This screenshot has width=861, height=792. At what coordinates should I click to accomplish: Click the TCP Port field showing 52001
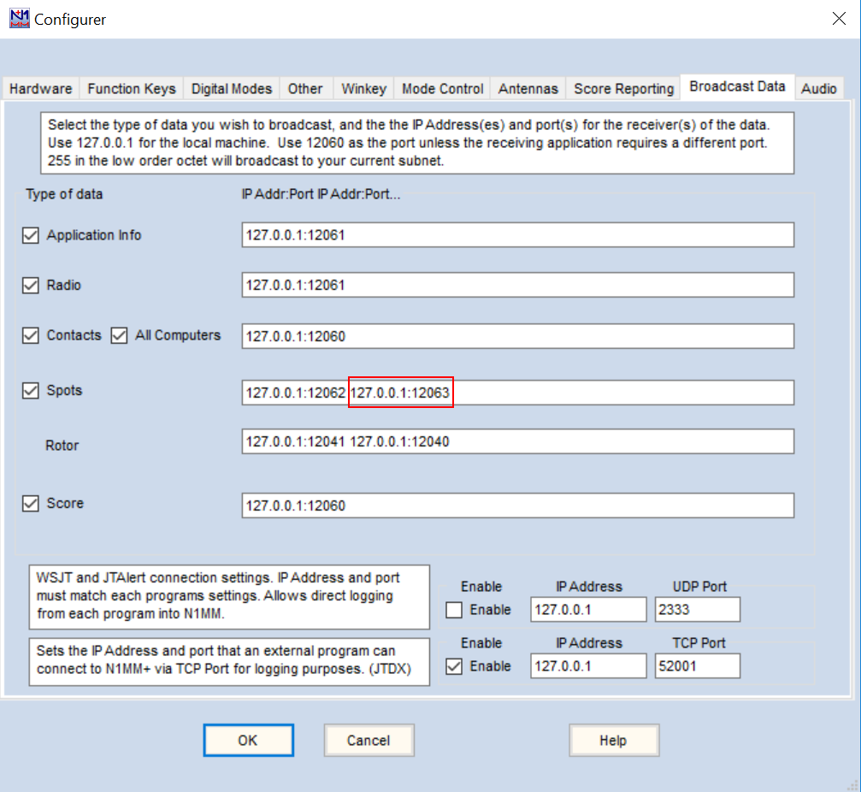(696, 666)
